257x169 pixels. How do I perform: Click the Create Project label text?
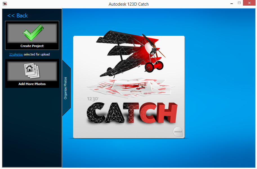point(32,46)
